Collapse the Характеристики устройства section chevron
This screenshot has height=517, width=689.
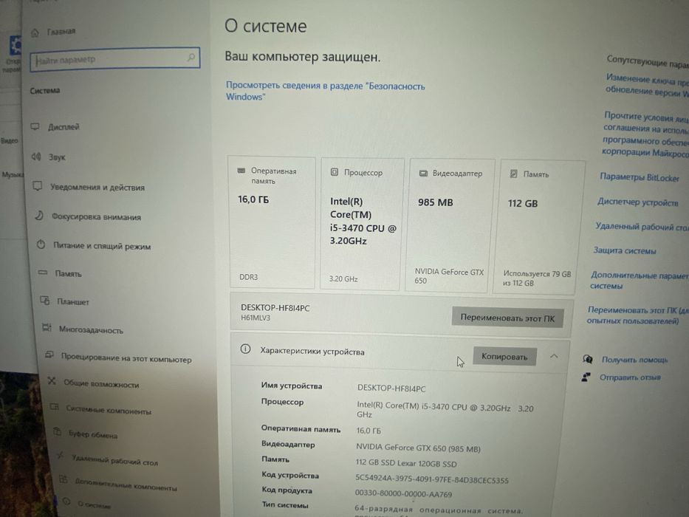554,356
